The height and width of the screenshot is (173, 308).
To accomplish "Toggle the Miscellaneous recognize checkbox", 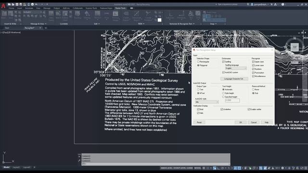I will [253, 76].
